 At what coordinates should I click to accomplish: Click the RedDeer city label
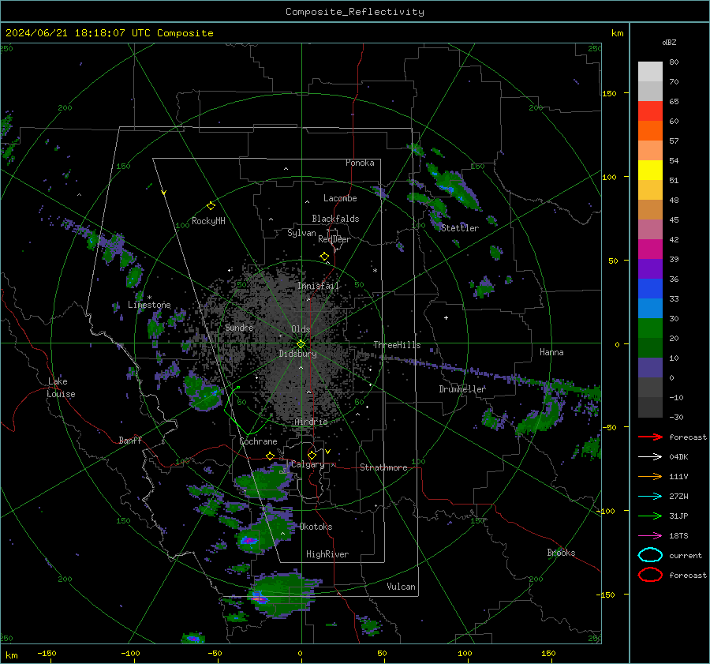coord(334,239)
